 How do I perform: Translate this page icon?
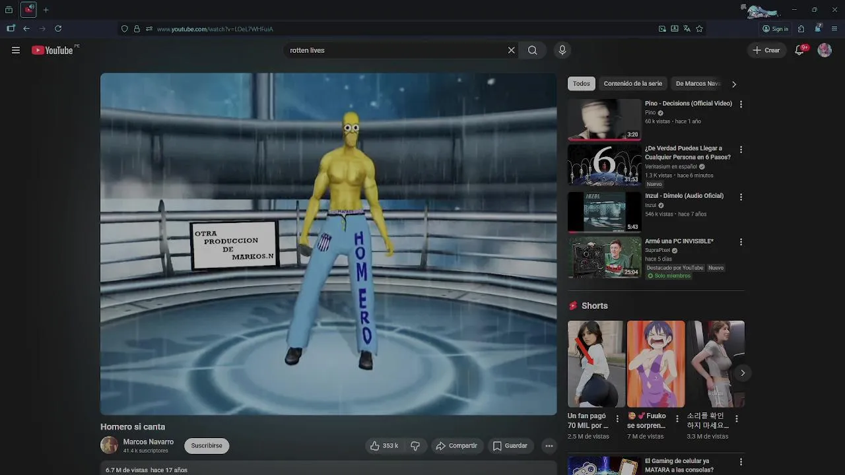click(687, 28)
